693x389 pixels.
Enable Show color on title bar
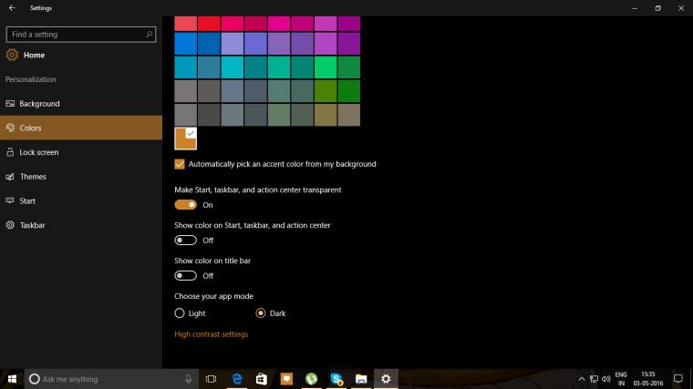pyautogui.click(x=186, y=275)
